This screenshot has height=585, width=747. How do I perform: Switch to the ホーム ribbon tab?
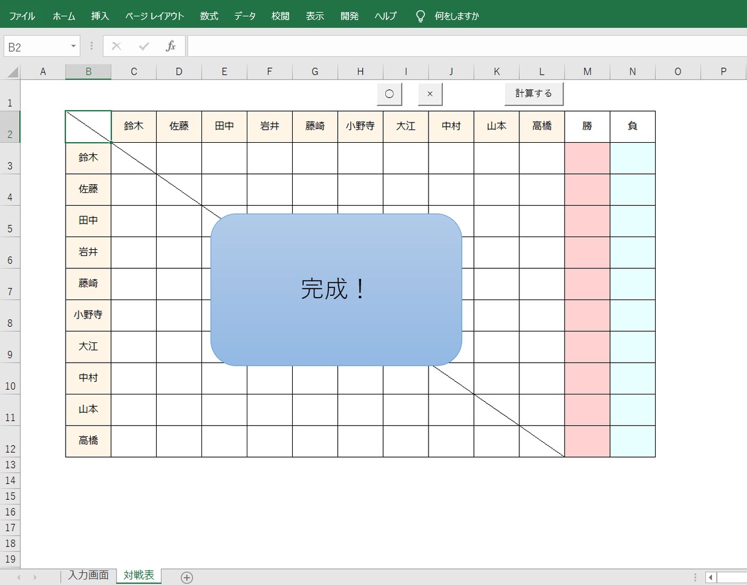point(64,17)
